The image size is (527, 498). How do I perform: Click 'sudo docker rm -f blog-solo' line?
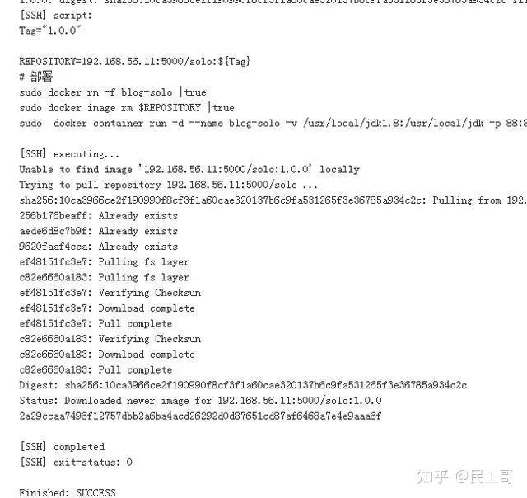pyautogui.click(x=113, y=92)
